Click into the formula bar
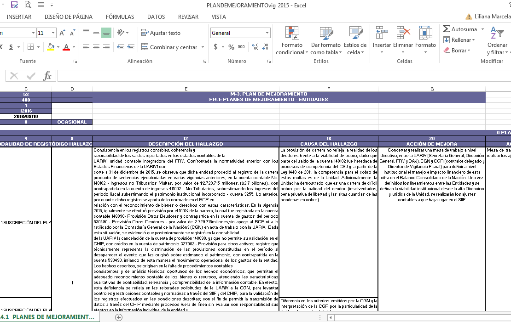The height and width of the screenshot is (322, 511). 284,76
